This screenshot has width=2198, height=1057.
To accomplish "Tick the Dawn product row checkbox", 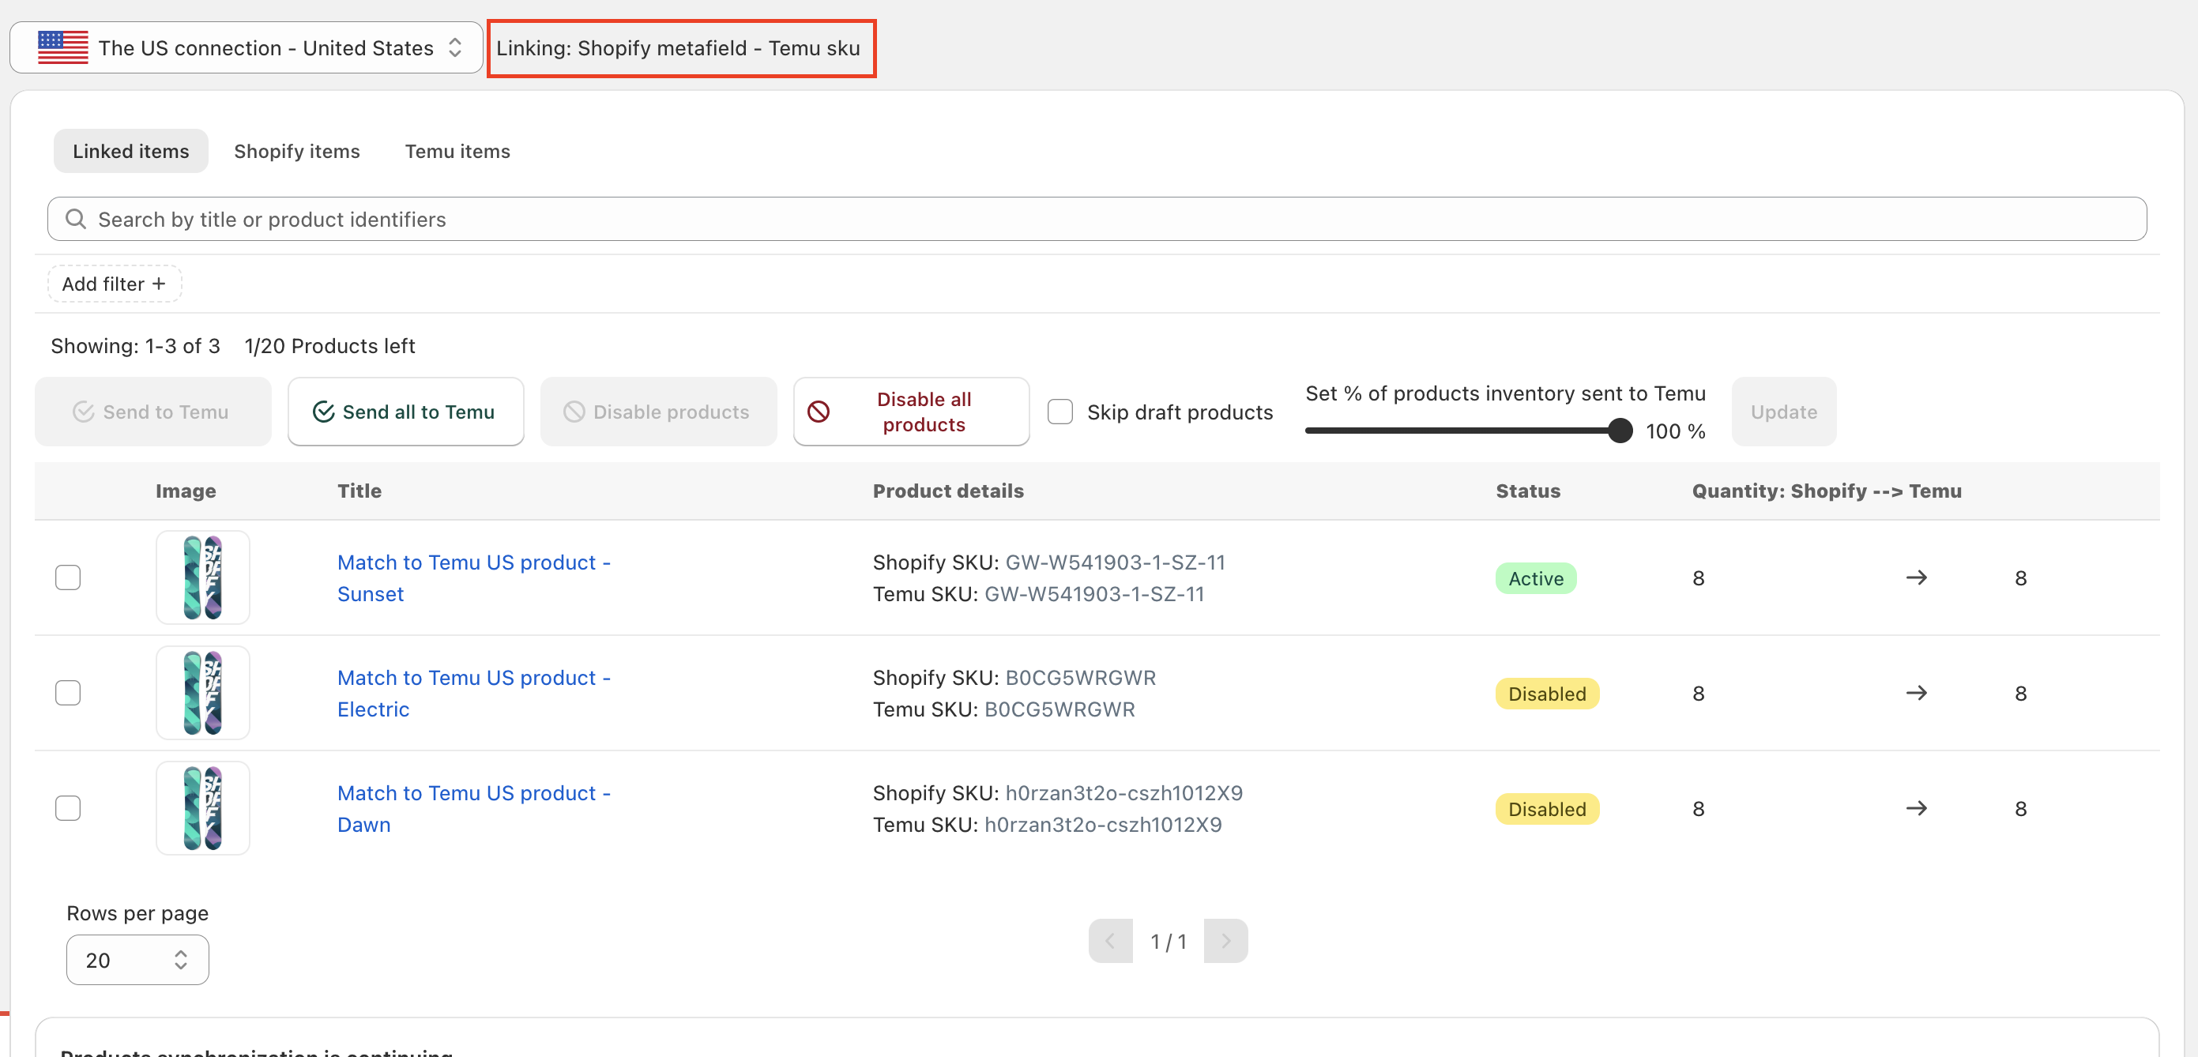I will click(x=67, y=808).
